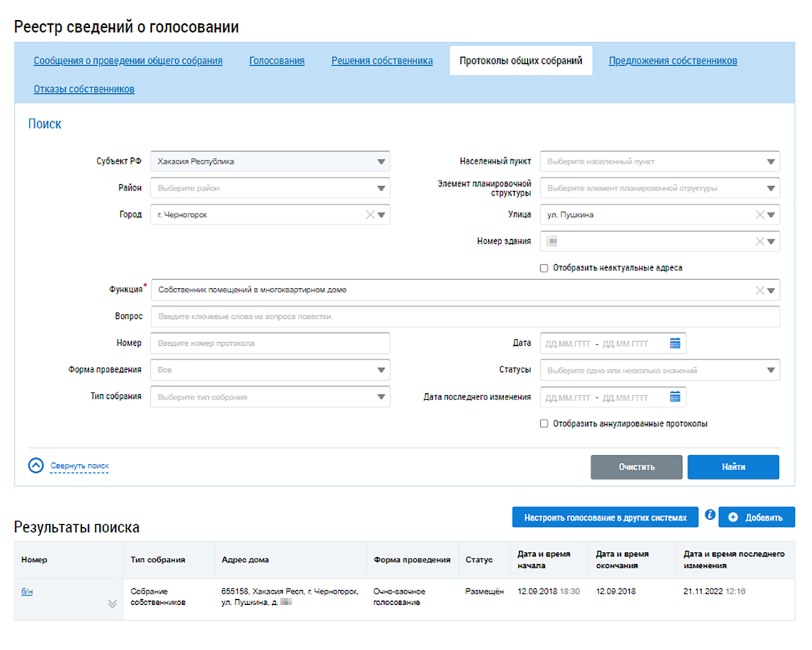The height and width of the screenshot is (650, 812).
Task: Open the blue info icon near Добавить
Action: pyautogui.click(x=710, y=514)
